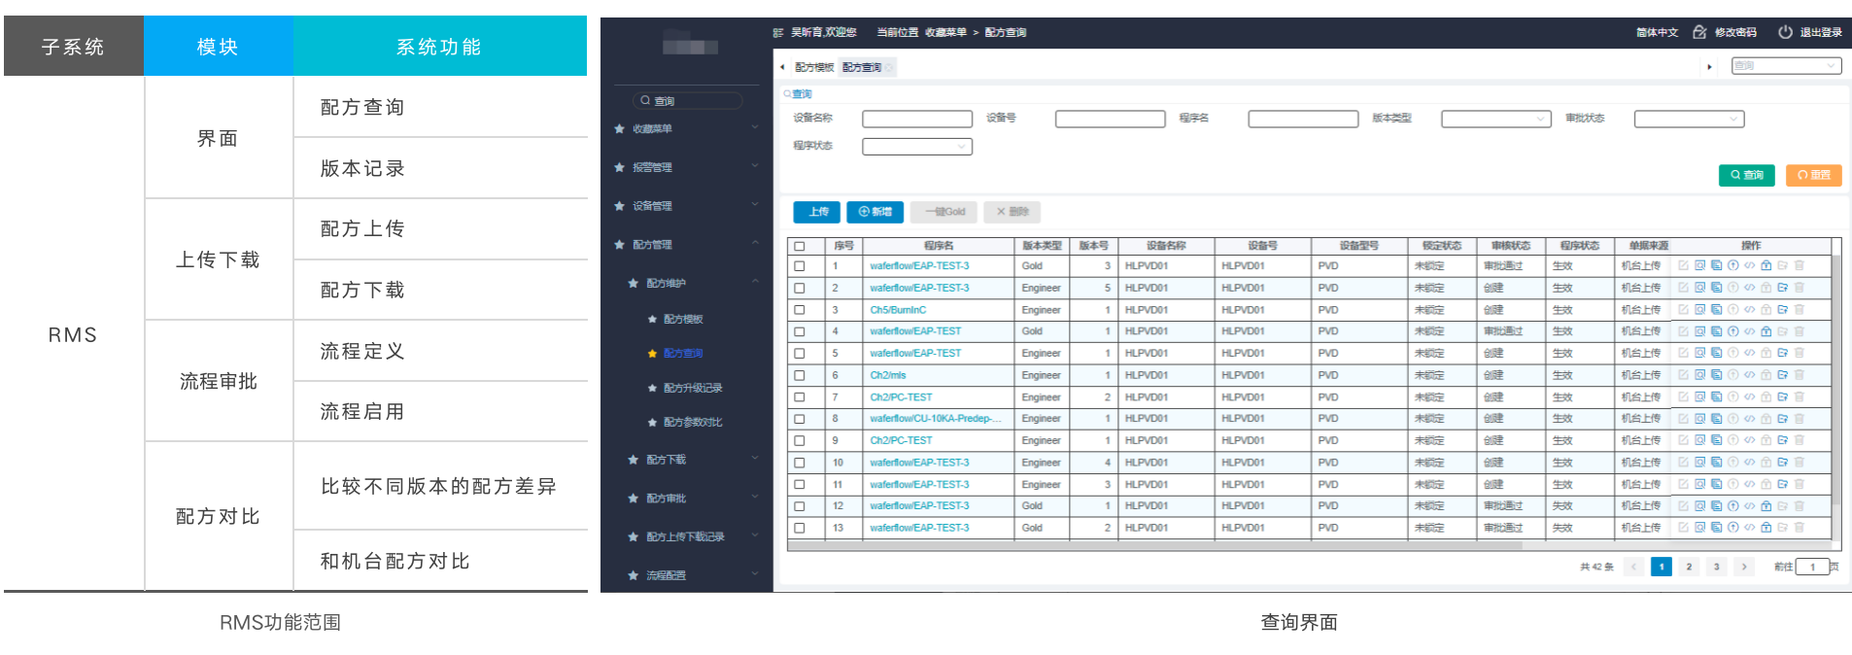Check the select-all checkbox in table header
Screen dimensions: 1852x655
(x=800, y=246)
